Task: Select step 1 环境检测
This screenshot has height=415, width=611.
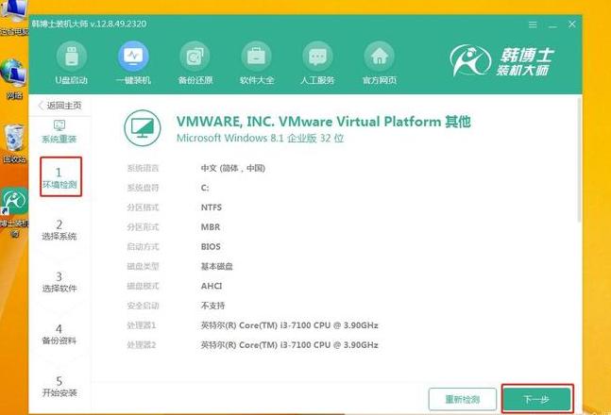Action: point(60,176)
